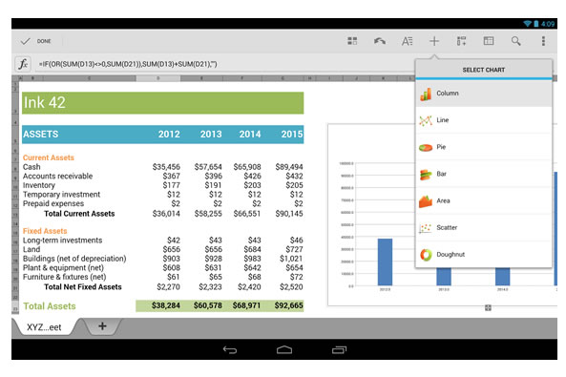Select the Accounts receivable label
This screenshot has height=377, width=566.
[x=58, y=177]
